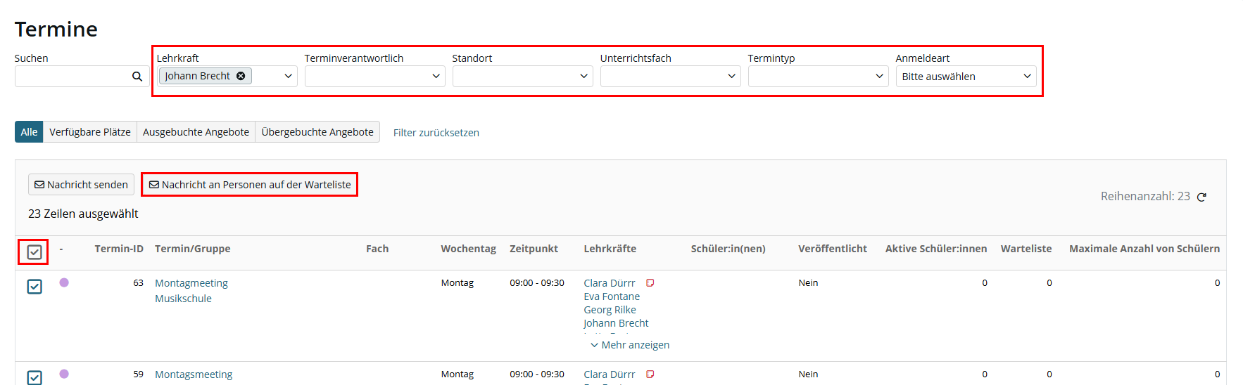Open the Termintyp dropdown
Viewport: 1243px width, 385px height.
click(x=818, y=76)
